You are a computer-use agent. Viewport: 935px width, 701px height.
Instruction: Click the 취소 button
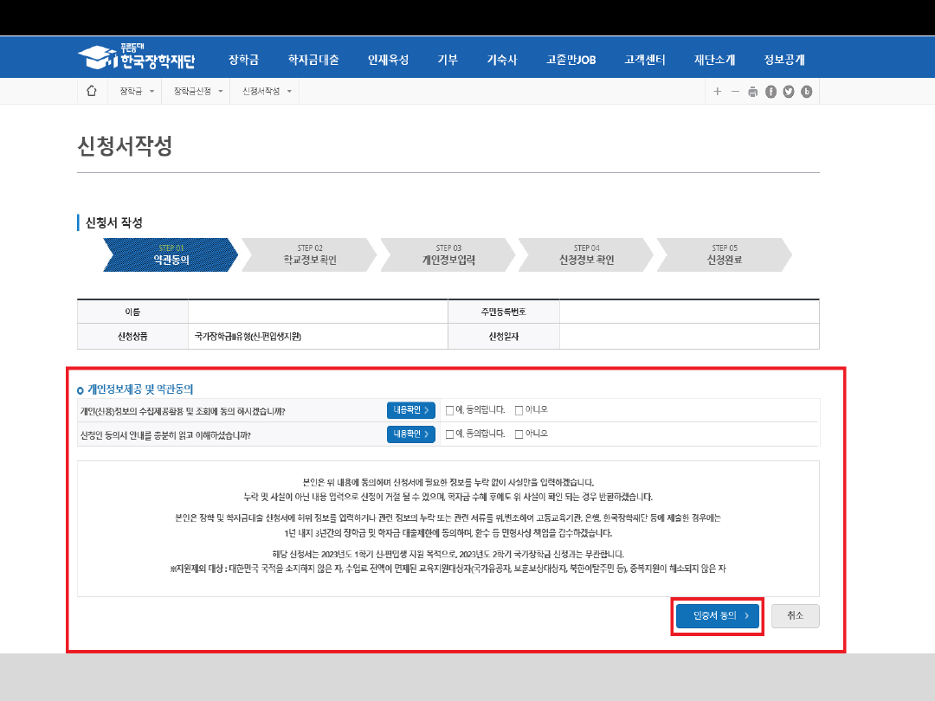pyautogui.click(x=795, y=616)
